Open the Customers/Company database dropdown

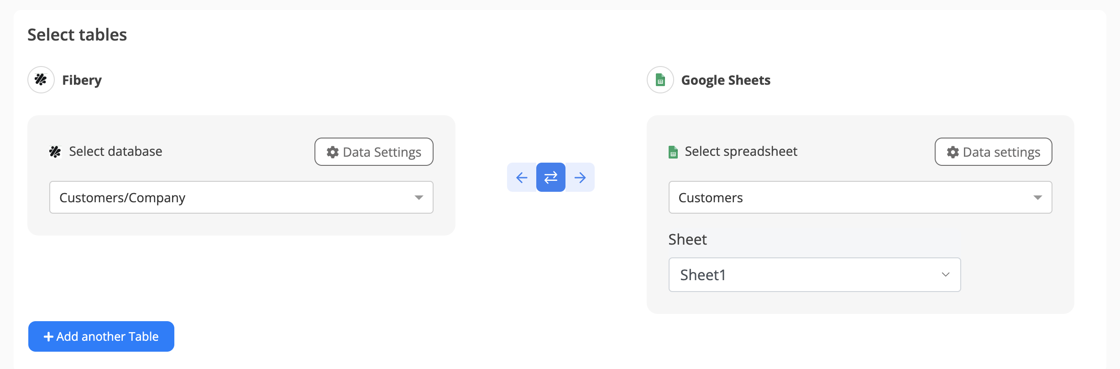pos(241,197)
